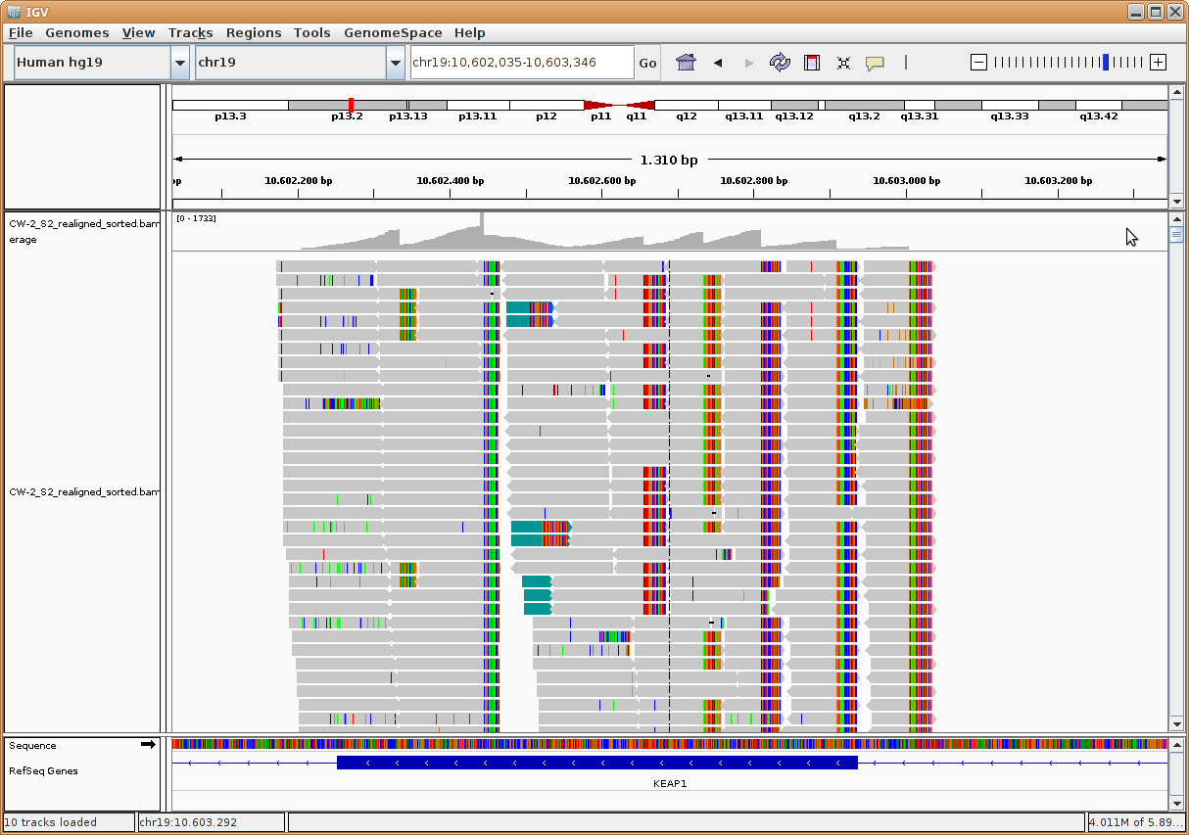Click the KEAP1 gene in RefSeq track
1189x835 pixels.
(596, 763)
